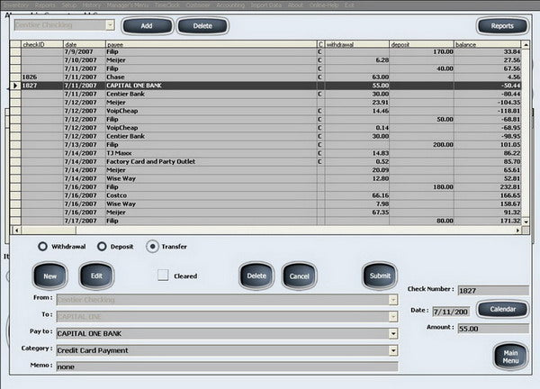Viewport: 540px width, 389px height.
Task: Return to Main Menu
Action: [510, 357]
